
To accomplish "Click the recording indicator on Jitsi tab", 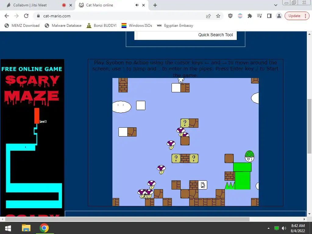I will pyautogui.click(x=64, y=5).
